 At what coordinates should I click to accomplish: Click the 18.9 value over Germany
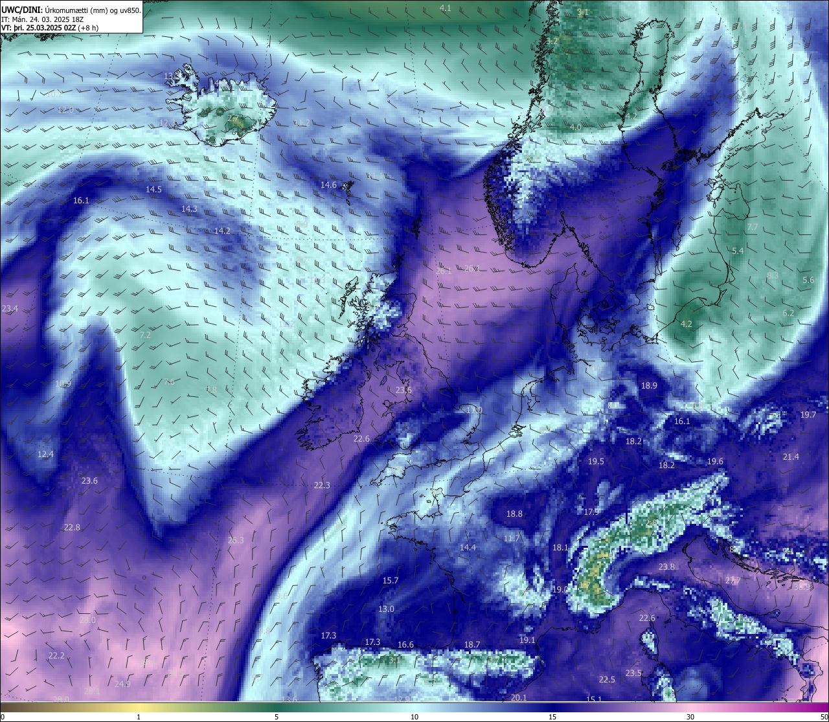[649, 386]
